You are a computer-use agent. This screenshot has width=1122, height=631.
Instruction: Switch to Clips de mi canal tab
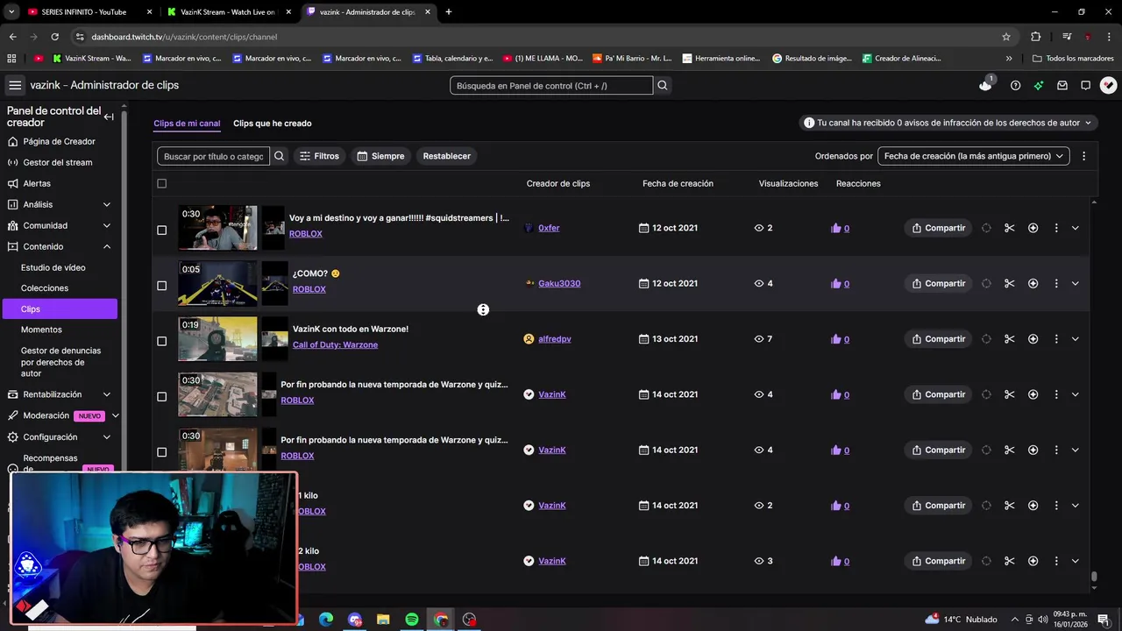click(187, 124)
